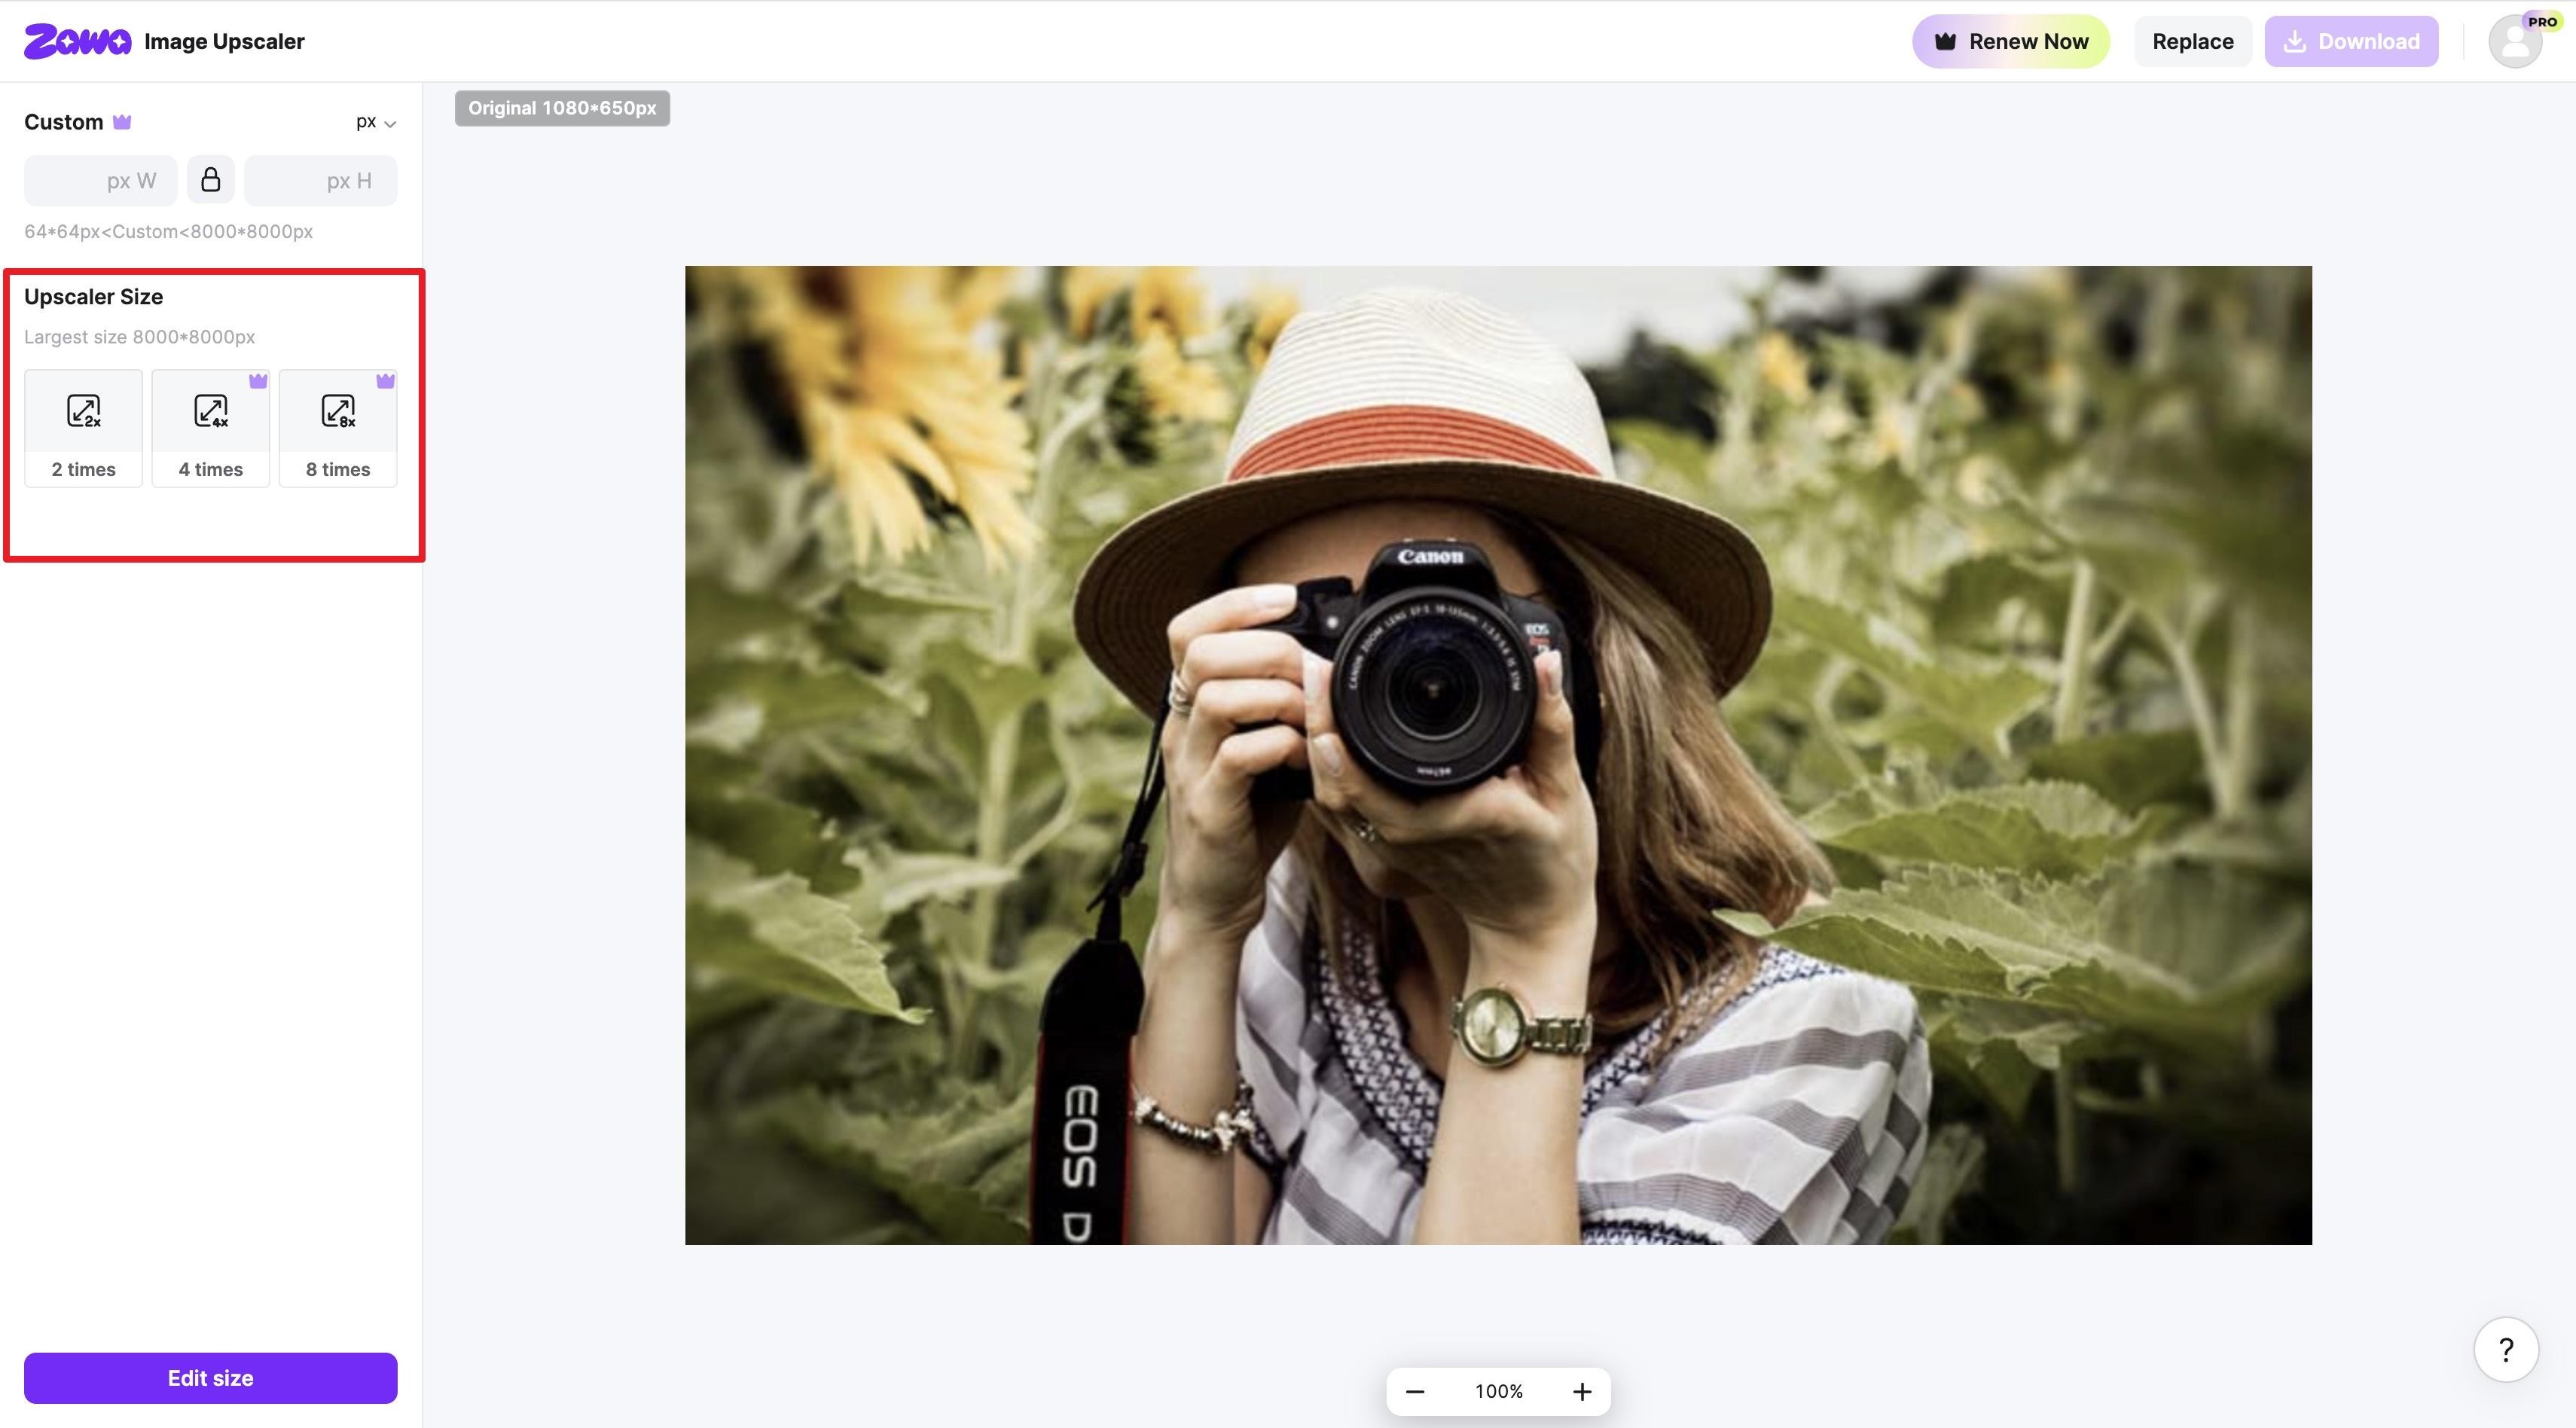Zoom in with the plus icon
Image resolution: width=2576 pixels, height=1428 pixels.
[1582, 1391]
